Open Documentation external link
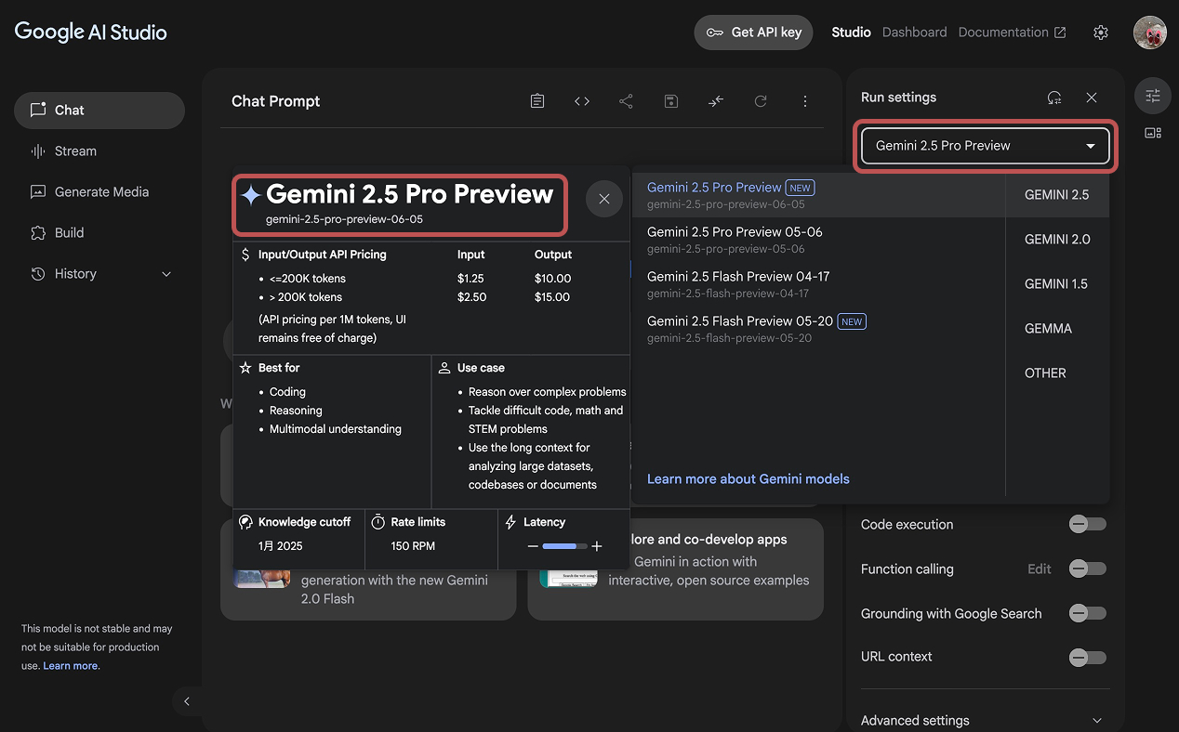This screenshot has height=732, width=1179. point(1012,33)
